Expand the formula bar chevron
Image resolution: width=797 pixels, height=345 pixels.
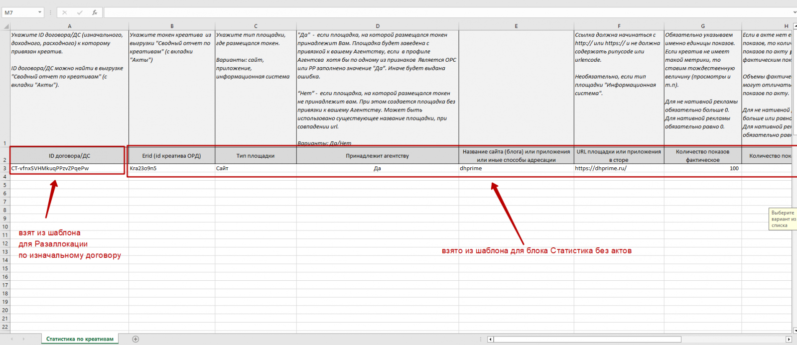(794, 12)
